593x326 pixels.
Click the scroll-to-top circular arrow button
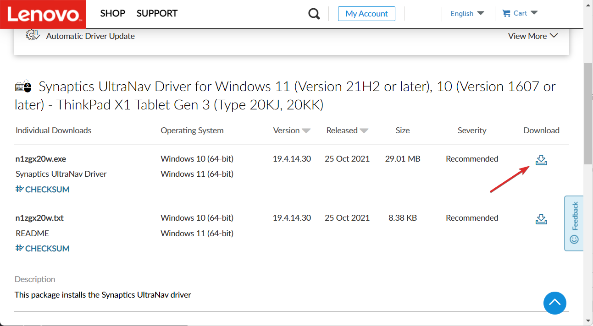(x=555, y=303)
